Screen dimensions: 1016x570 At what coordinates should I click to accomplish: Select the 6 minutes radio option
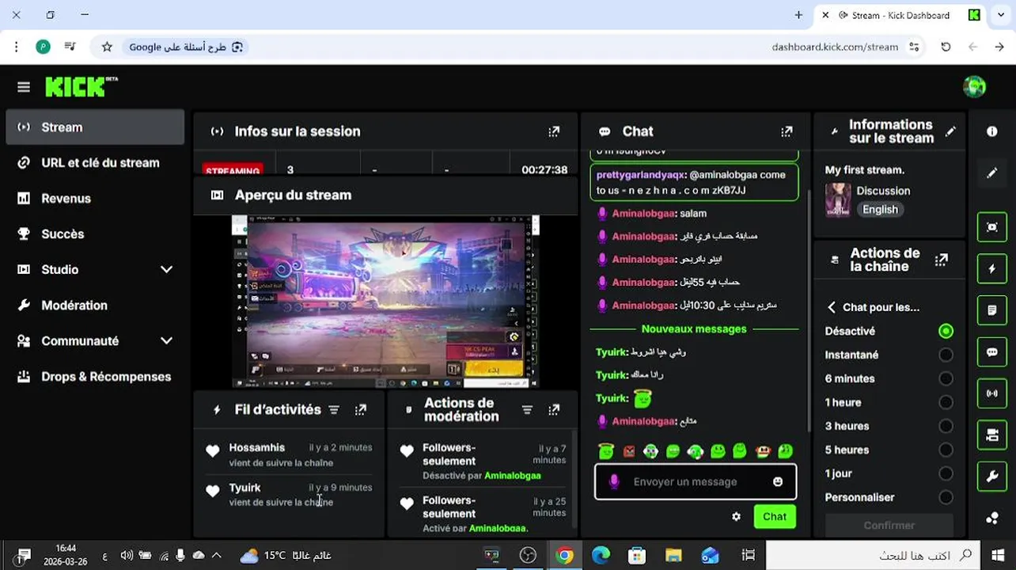pos(946,378)
